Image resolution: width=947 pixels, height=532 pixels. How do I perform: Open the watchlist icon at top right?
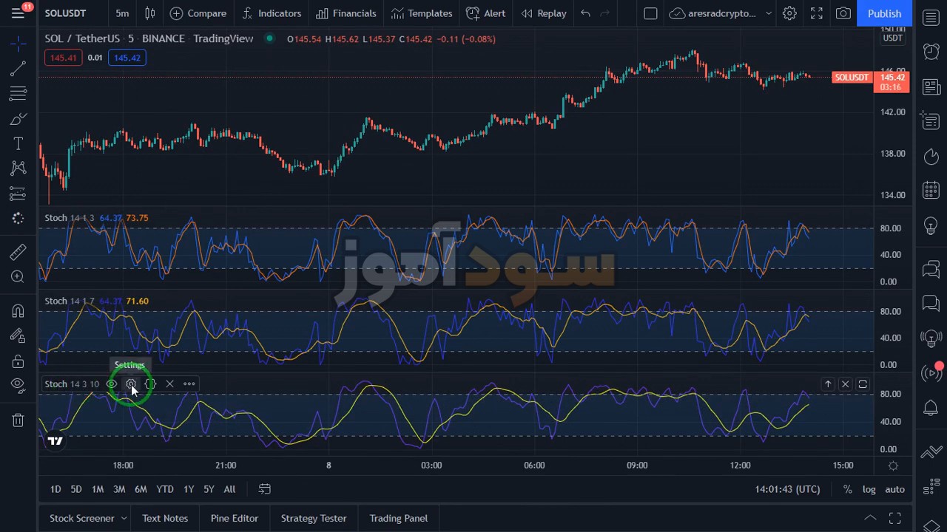931,16
